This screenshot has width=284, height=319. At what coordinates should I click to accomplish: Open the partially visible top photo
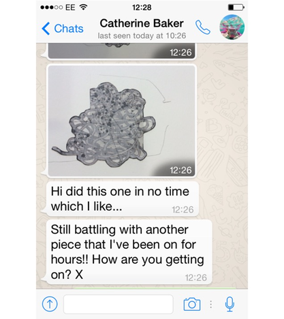(x=122, y=51)
